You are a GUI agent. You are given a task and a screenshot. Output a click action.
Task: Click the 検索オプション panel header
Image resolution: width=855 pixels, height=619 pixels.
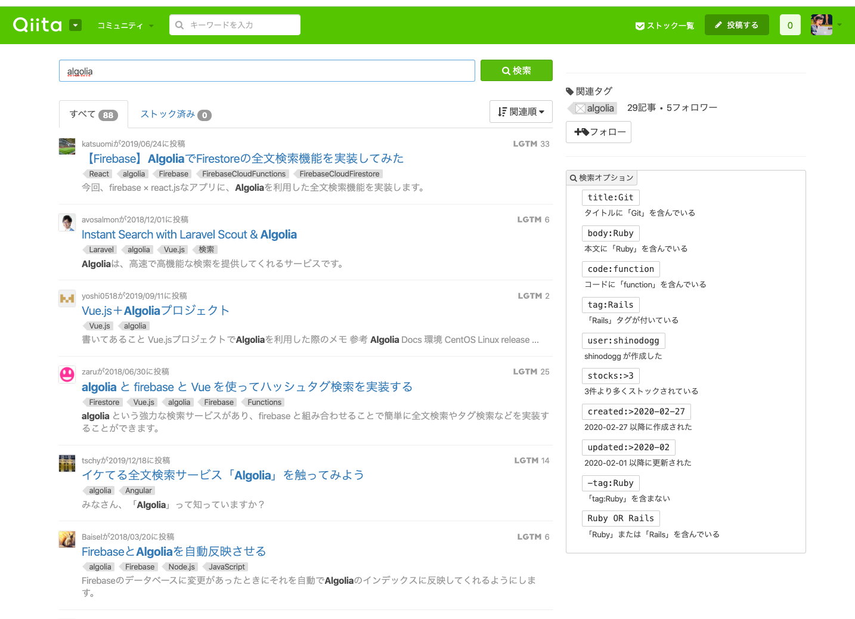tap(602, 178)
